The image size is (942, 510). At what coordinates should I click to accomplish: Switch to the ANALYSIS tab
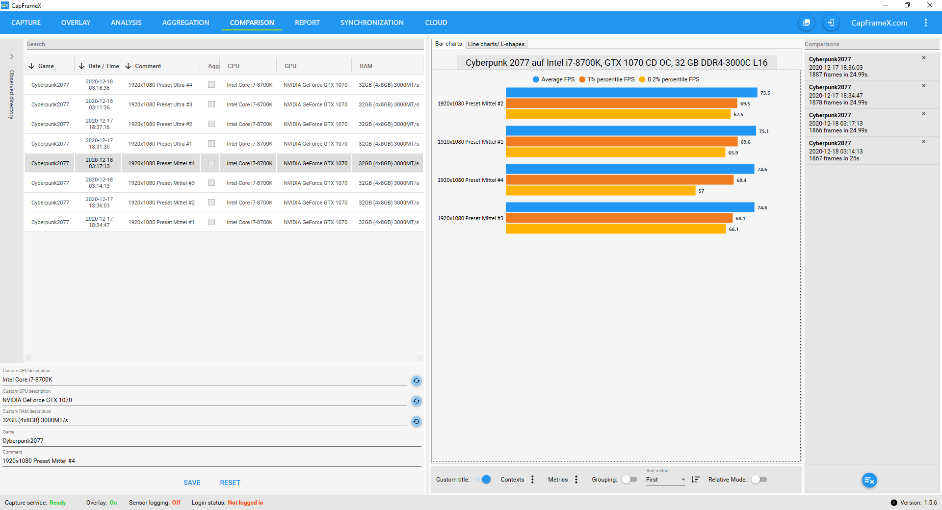pyautogui.click(x=126, y=23)
